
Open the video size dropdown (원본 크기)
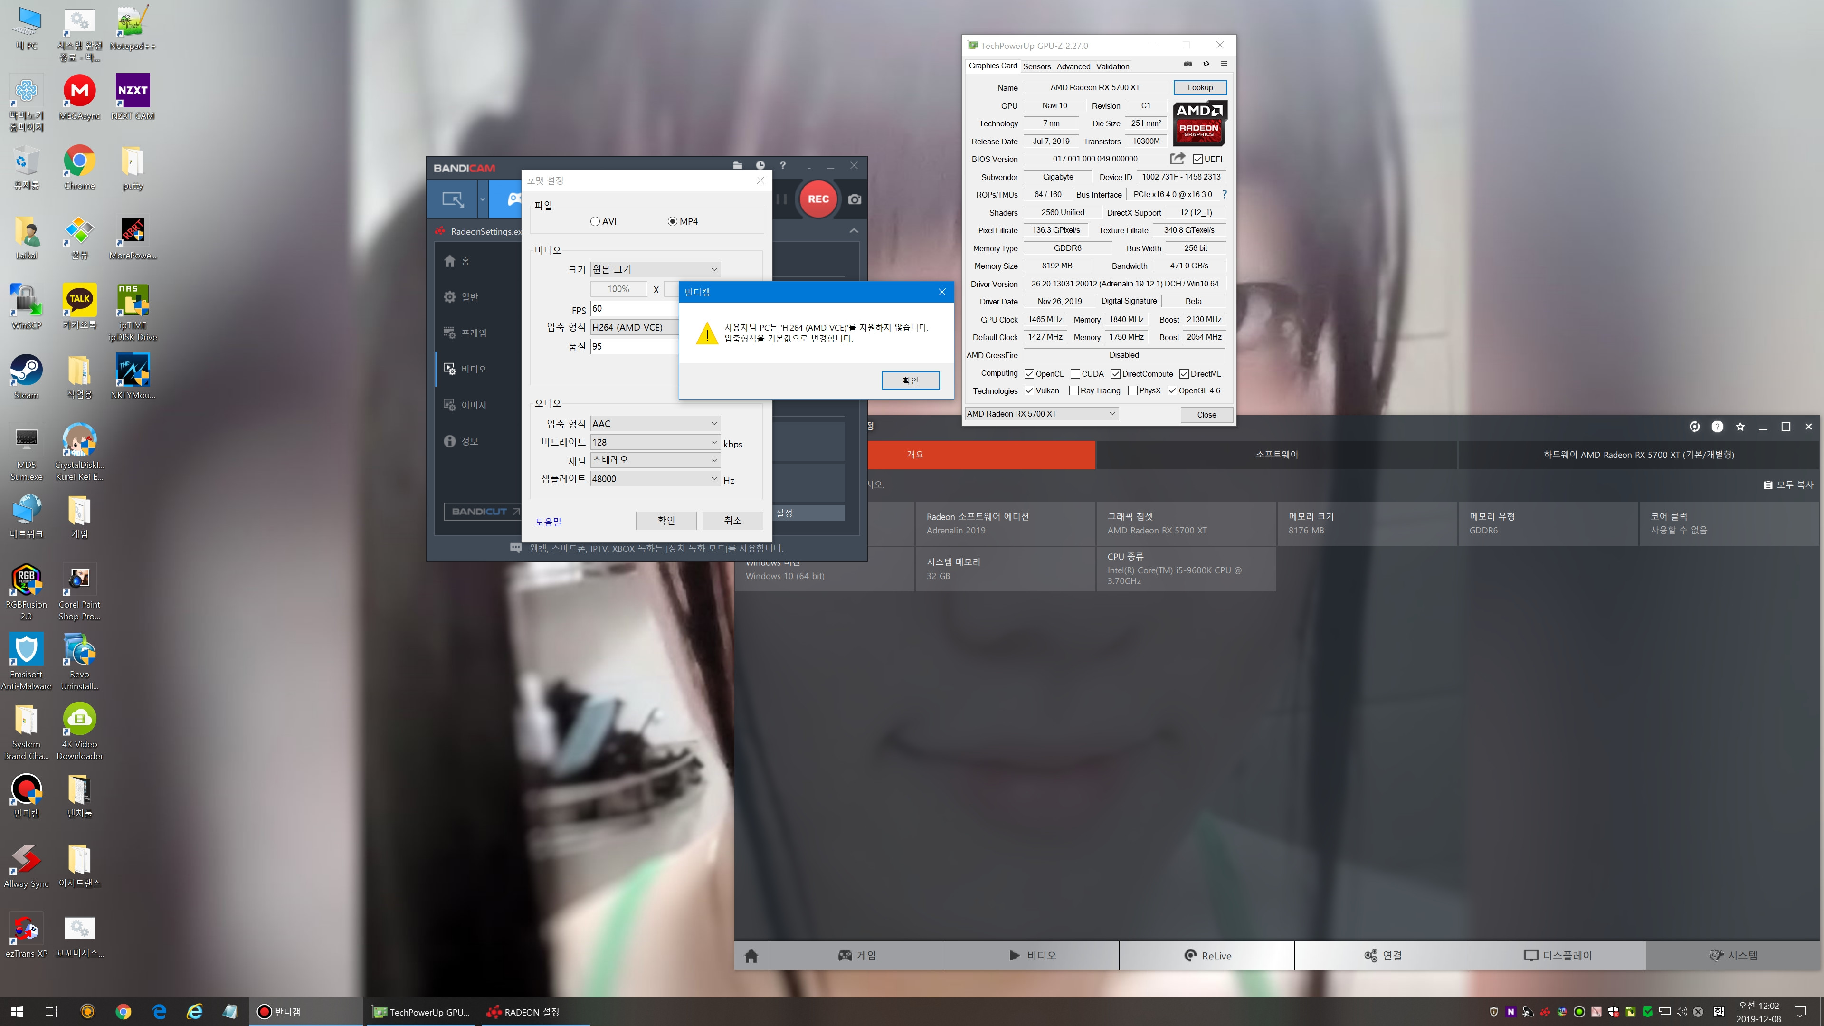[655, 269]
